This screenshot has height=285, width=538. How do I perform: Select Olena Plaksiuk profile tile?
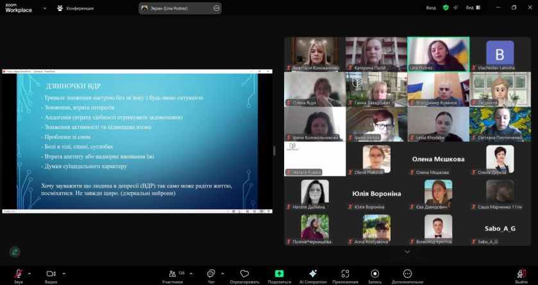tap(376, 159)
